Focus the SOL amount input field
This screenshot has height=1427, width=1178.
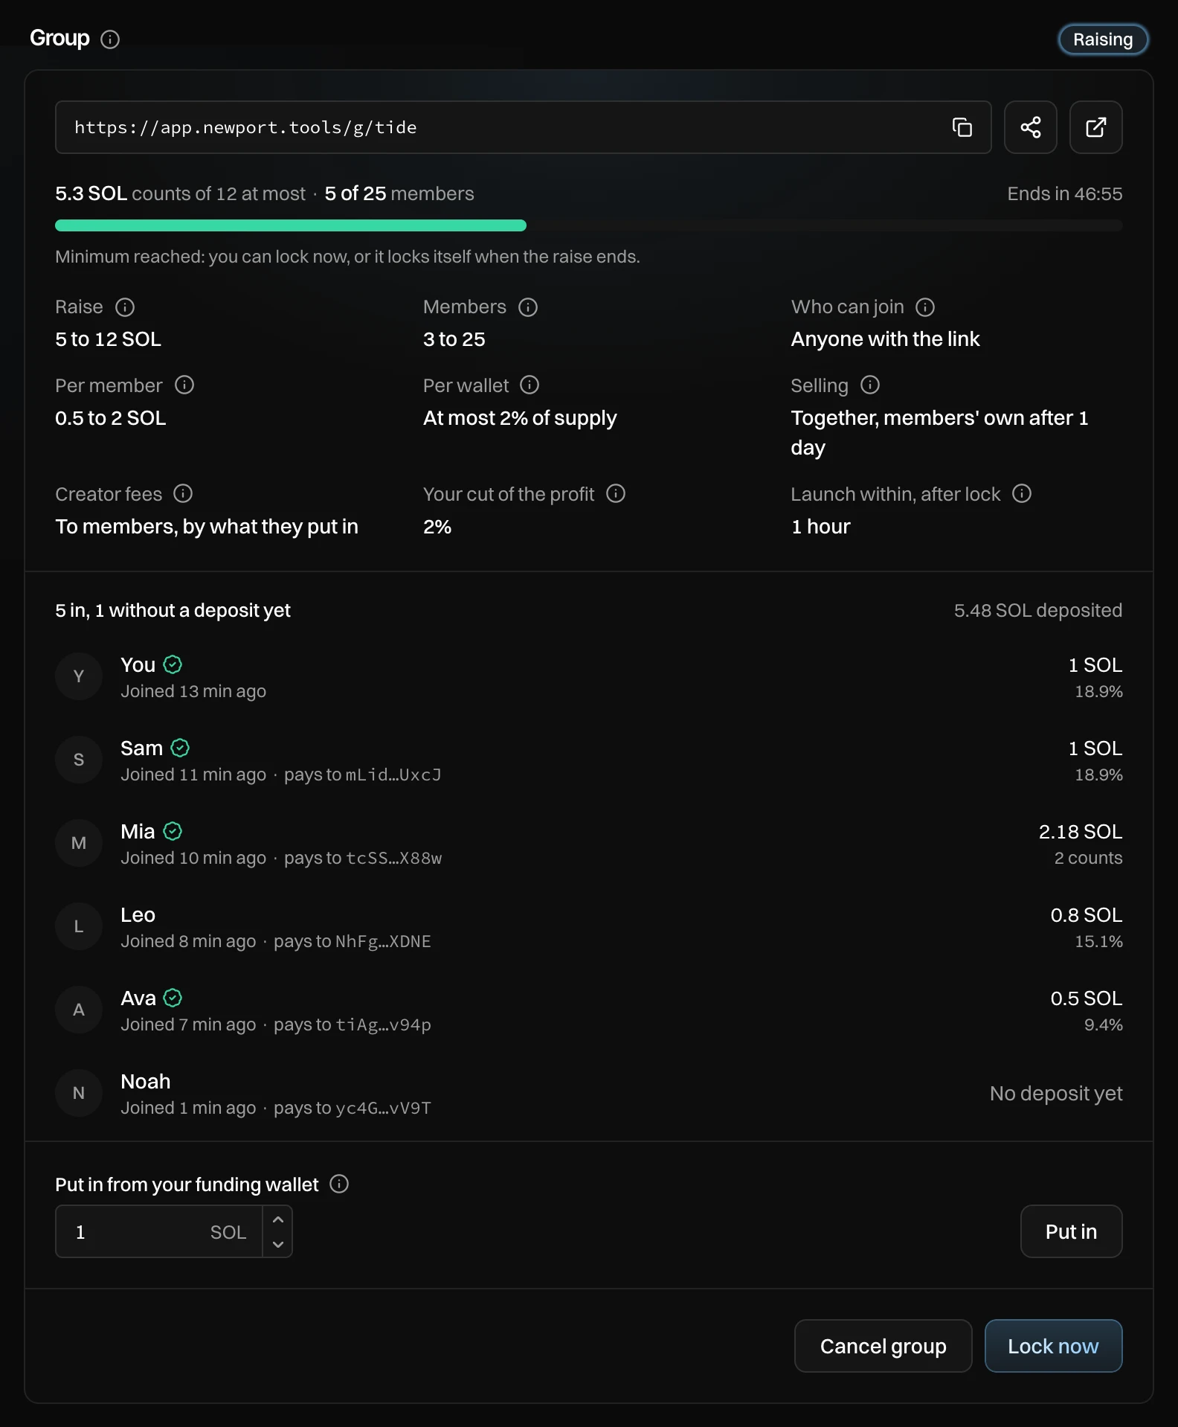159,1232
